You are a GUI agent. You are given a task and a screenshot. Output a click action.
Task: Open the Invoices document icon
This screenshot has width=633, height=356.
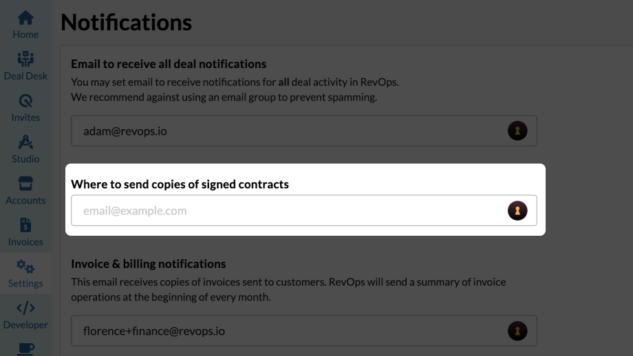[x=25, y=225]
